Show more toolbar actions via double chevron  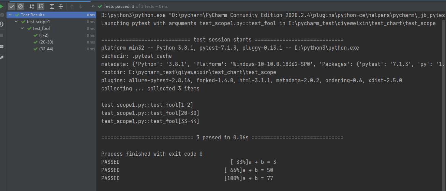93,6
